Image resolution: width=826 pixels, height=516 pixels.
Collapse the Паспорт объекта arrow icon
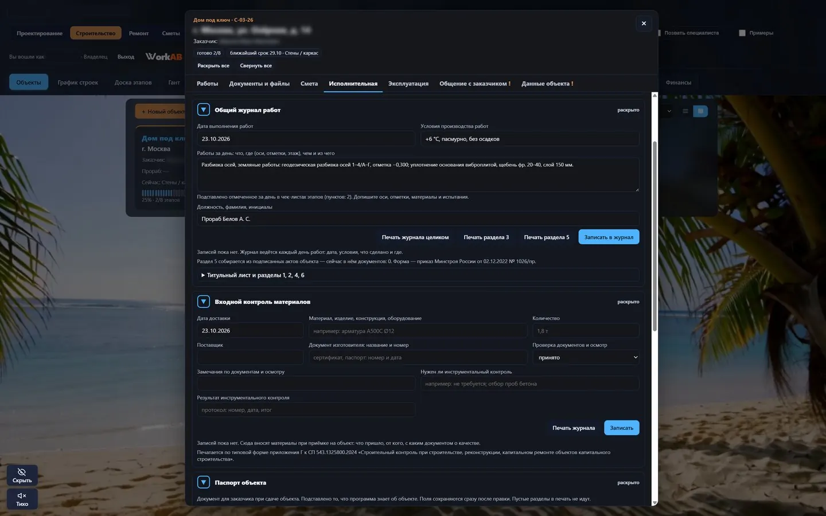pyautogui.click(x=203, y=482)
